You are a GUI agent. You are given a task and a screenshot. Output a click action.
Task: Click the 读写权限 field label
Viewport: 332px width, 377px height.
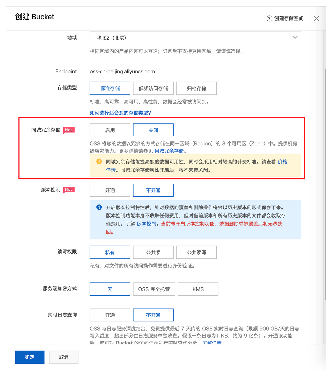click(x=67, y=251)
